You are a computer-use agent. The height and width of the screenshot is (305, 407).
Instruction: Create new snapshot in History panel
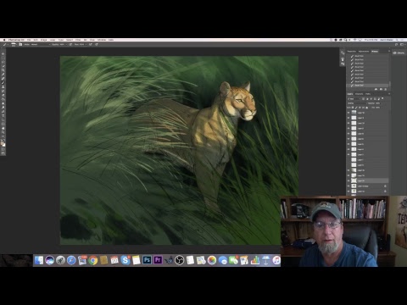381,89
